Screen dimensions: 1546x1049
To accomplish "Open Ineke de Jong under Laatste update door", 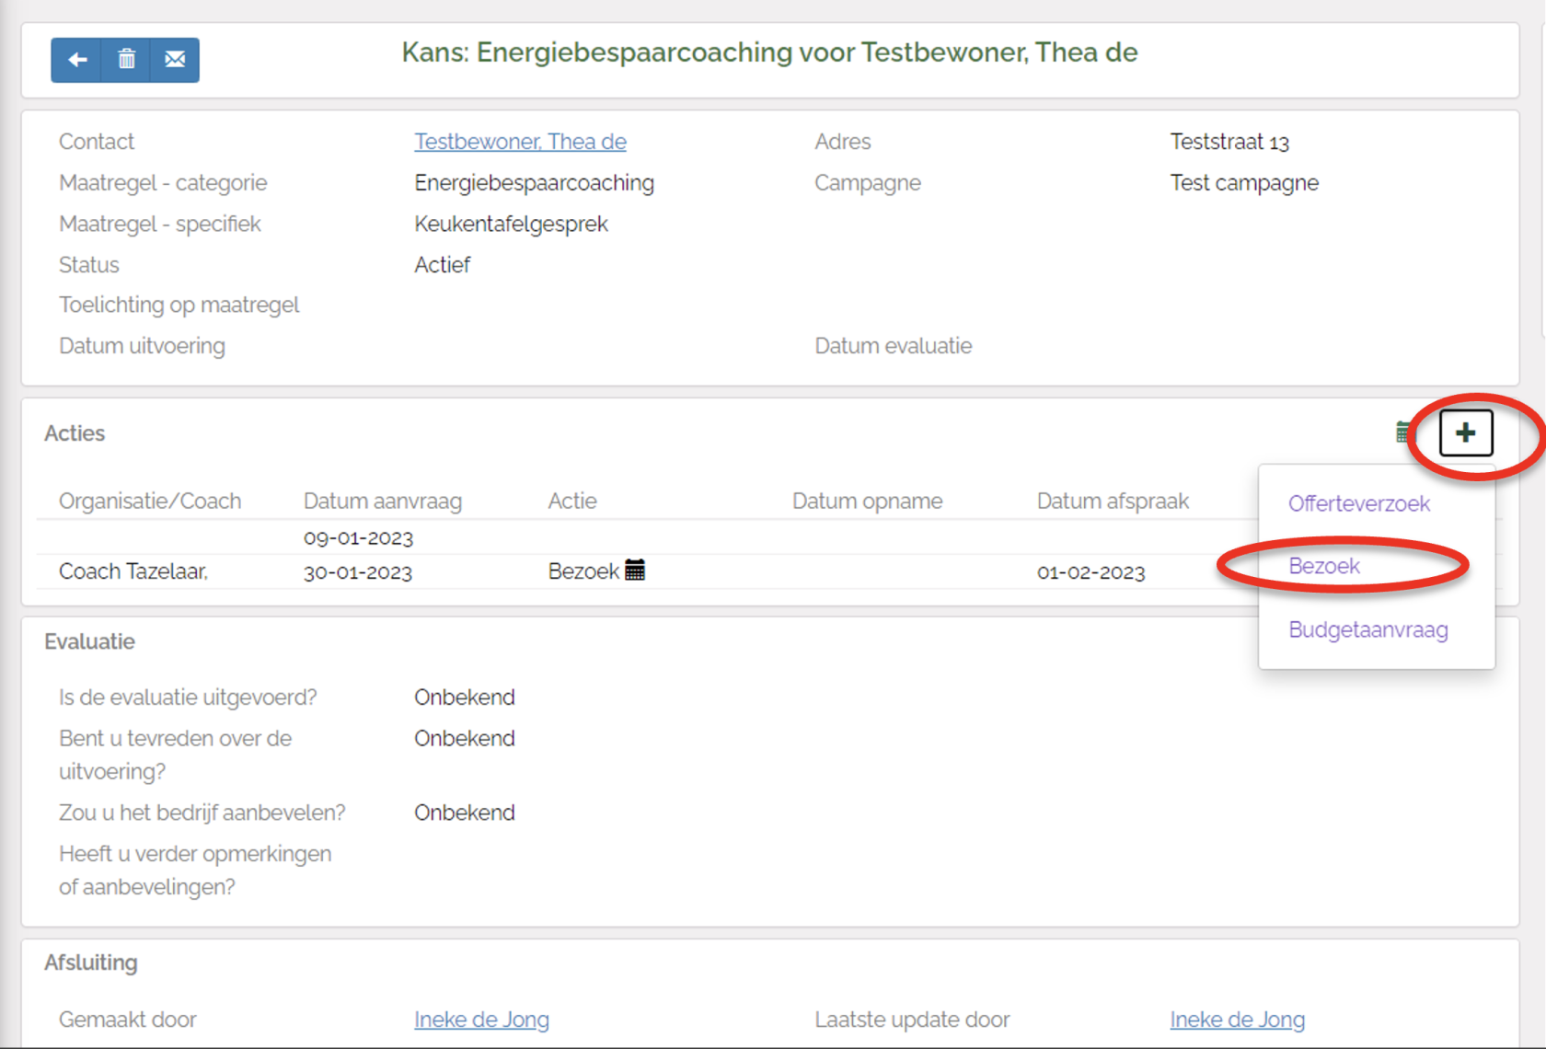I will click(1237, 1020).
